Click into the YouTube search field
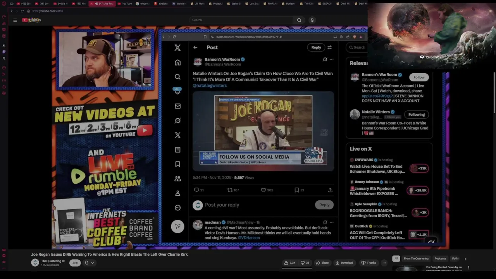Viewport: 496px width, 279px height. pos(241,20)
